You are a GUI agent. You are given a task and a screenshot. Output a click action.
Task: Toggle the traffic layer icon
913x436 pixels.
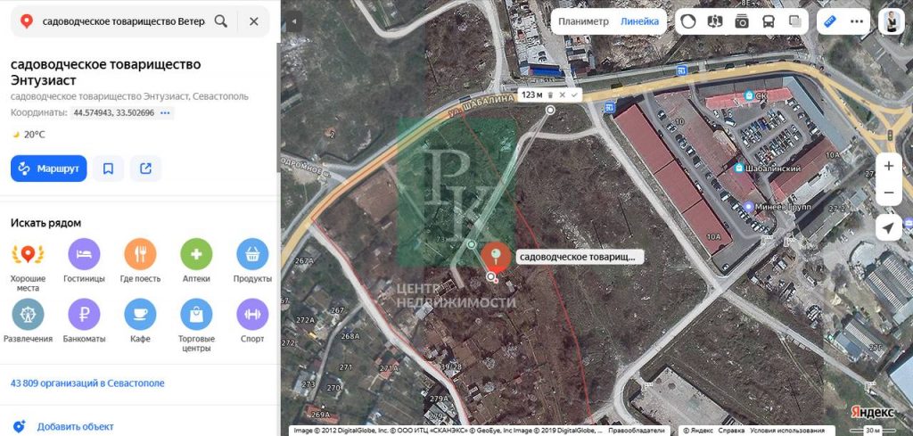[x=688, y=21]
